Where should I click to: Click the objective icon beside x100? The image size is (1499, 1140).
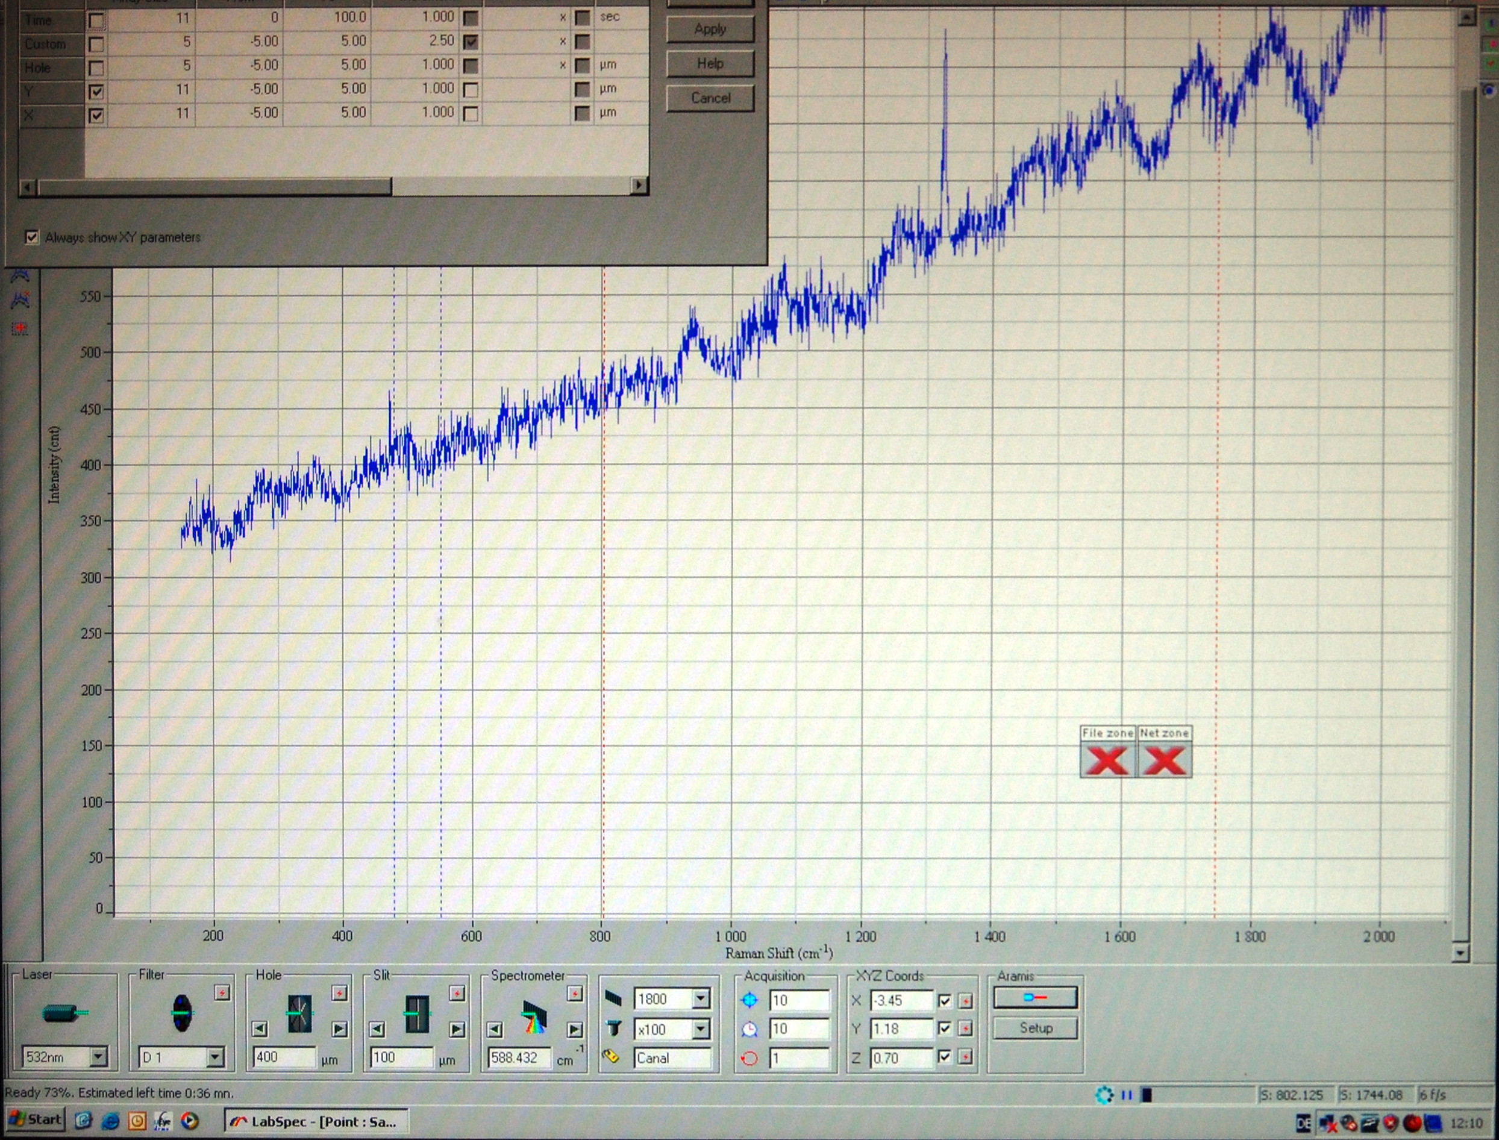tap(613, 1028)
